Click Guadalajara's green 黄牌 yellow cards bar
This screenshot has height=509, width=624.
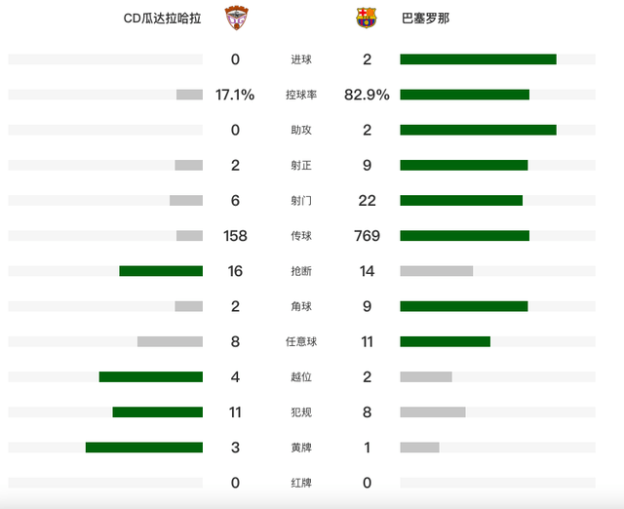(144, 447)
